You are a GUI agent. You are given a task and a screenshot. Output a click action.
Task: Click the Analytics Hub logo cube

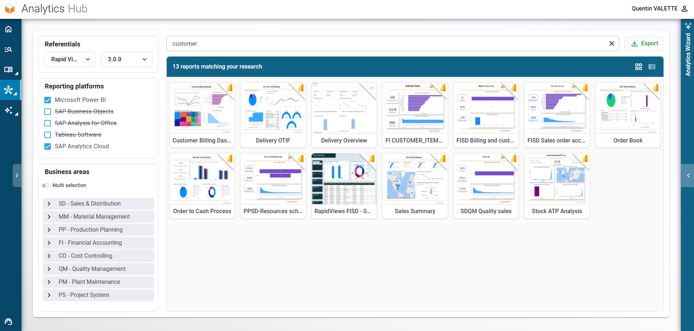10,8
